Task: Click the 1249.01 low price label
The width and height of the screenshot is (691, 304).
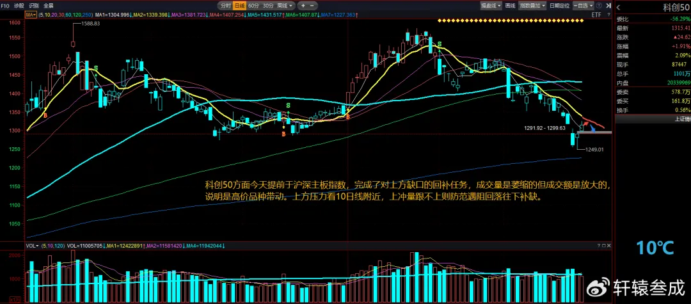Action: (x=594, y=150)
